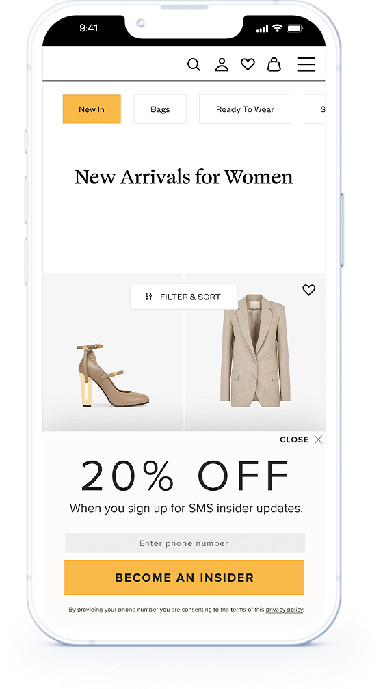View the tan heeled shoe product
Screen dimensions: 383x689
(x=113, y=376)
